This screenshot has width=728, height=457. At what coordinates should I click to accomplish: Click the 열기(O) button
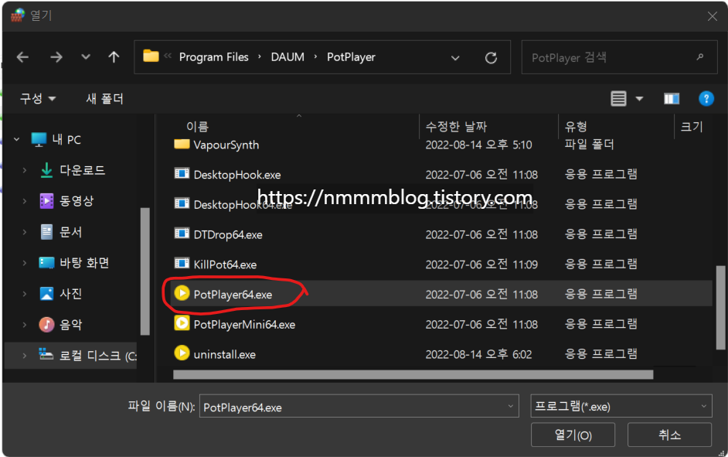(x=573, y=435)
